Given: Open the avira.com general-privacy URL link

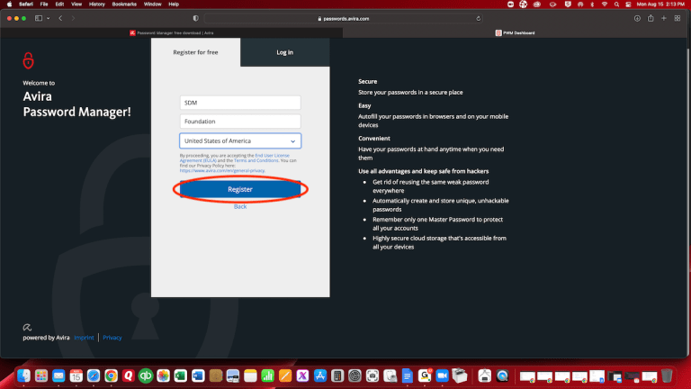Looking at the screenshot, I should [x=222, y=171].
